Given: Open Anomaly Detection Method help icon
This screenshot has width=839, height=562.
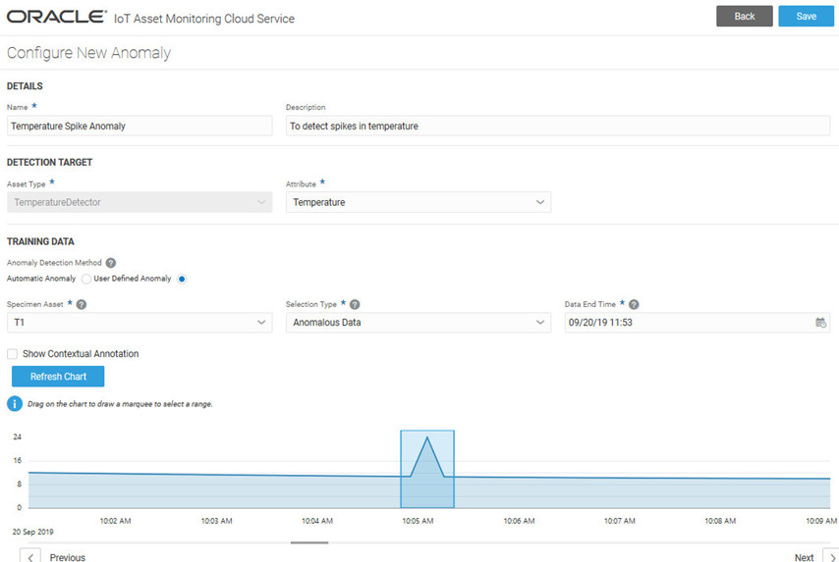Looking at the screenshot, I should pyautogui.click(x=111, y=263).
